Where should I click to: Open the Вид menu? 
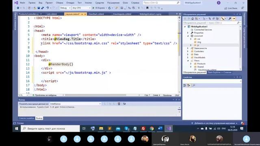point(41,3)
